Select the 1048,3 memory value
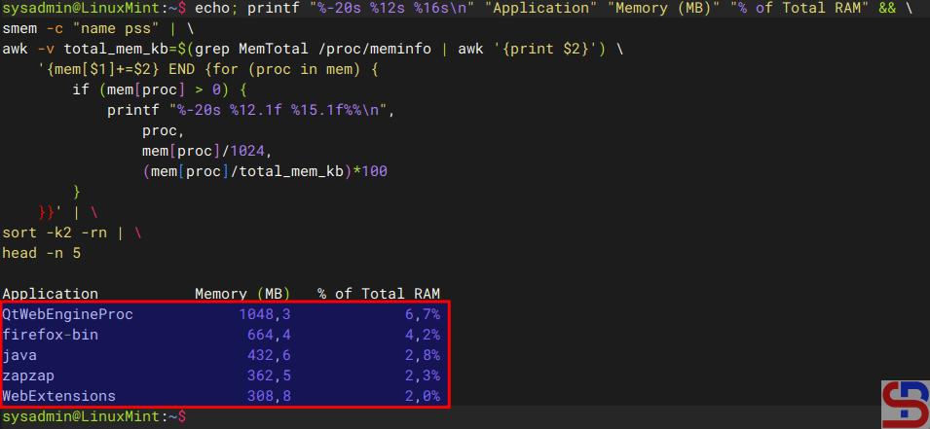 pyautogui.click(x=265, y=314)
